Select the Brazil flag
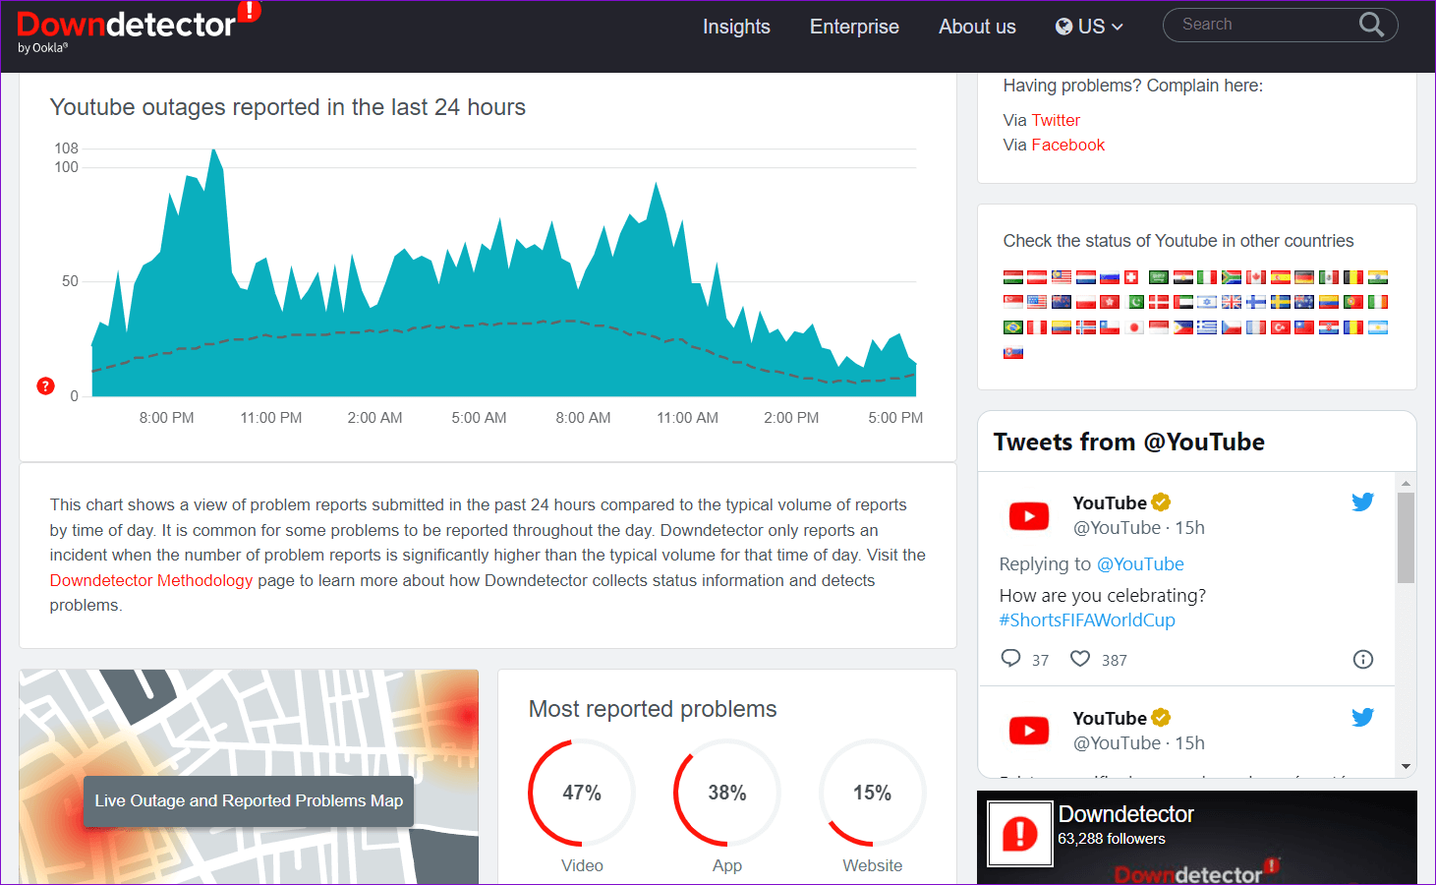Viewport: 1436px width, 885px height. [x=1013, y=327]
